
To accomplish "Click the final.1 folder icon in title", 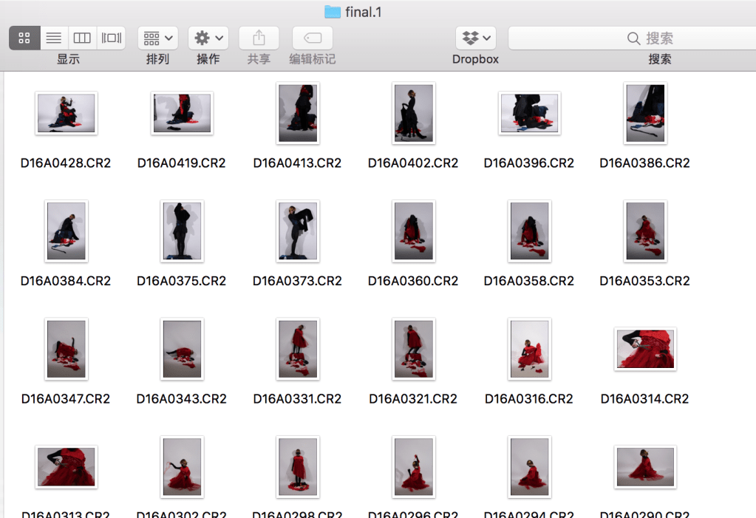I will [333, 12].
